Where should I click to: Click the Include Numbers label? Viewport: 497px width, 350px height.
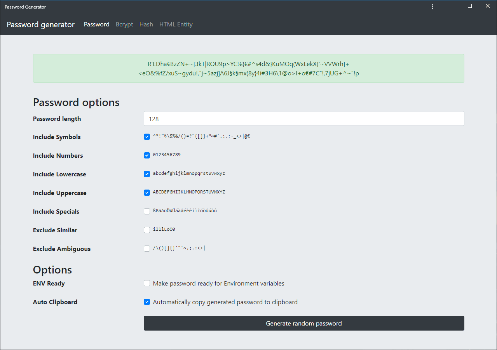(58, 156)
